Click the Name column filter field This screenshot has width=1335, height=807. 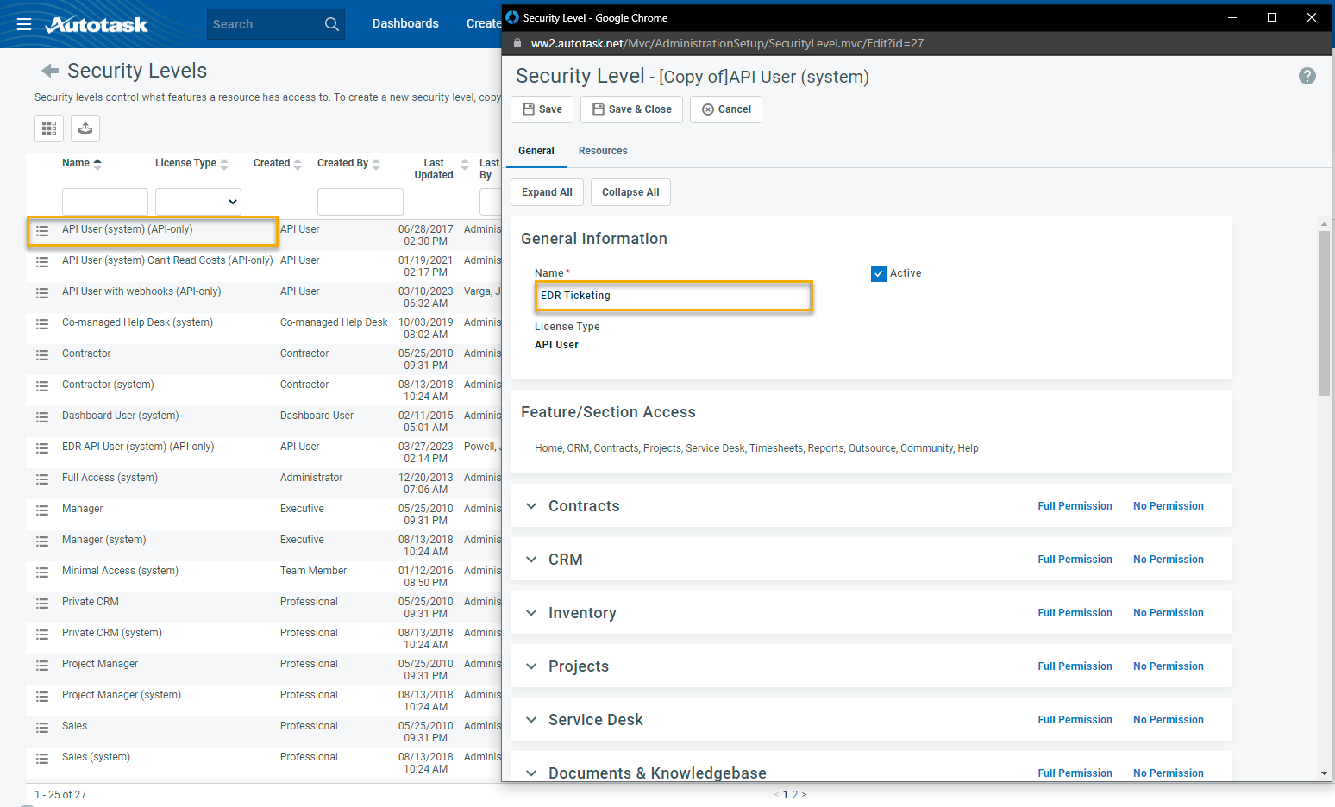click(x=105, y=202)
